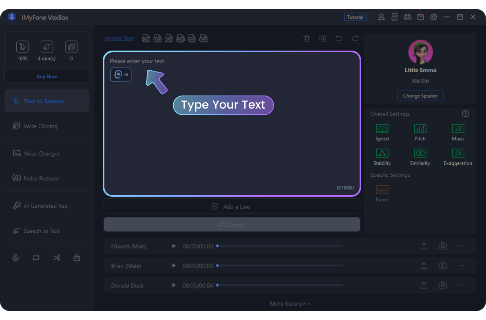This screenshot has width=486, height=320.
Task: Import a PDF file icon
Action: pyautogui.click(x=157, y=38)
